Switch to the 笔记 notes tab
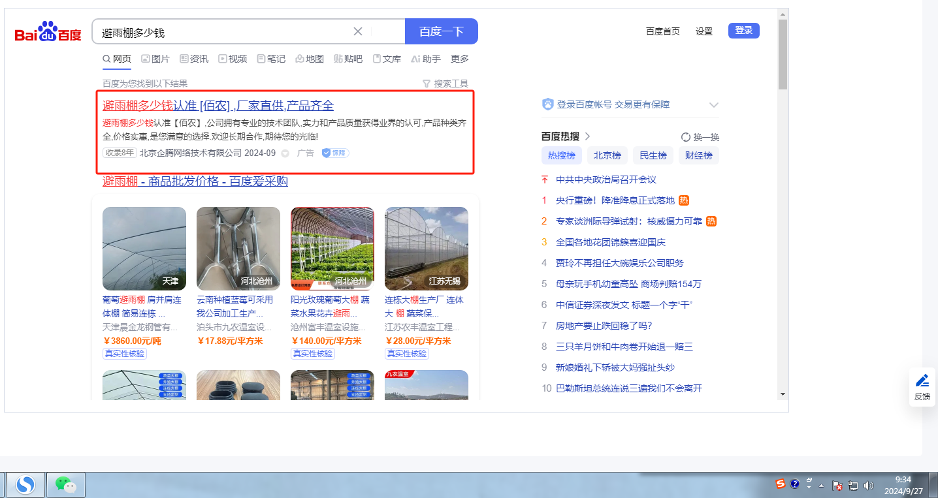The width and height of the screenshot is (938, 498). 271,59
